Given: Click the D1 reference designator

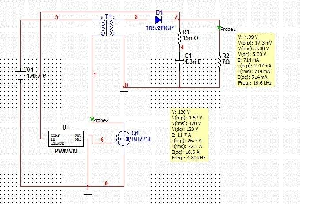Looking at the screenshot, I should pyautogui.click(x=159, y=12).
